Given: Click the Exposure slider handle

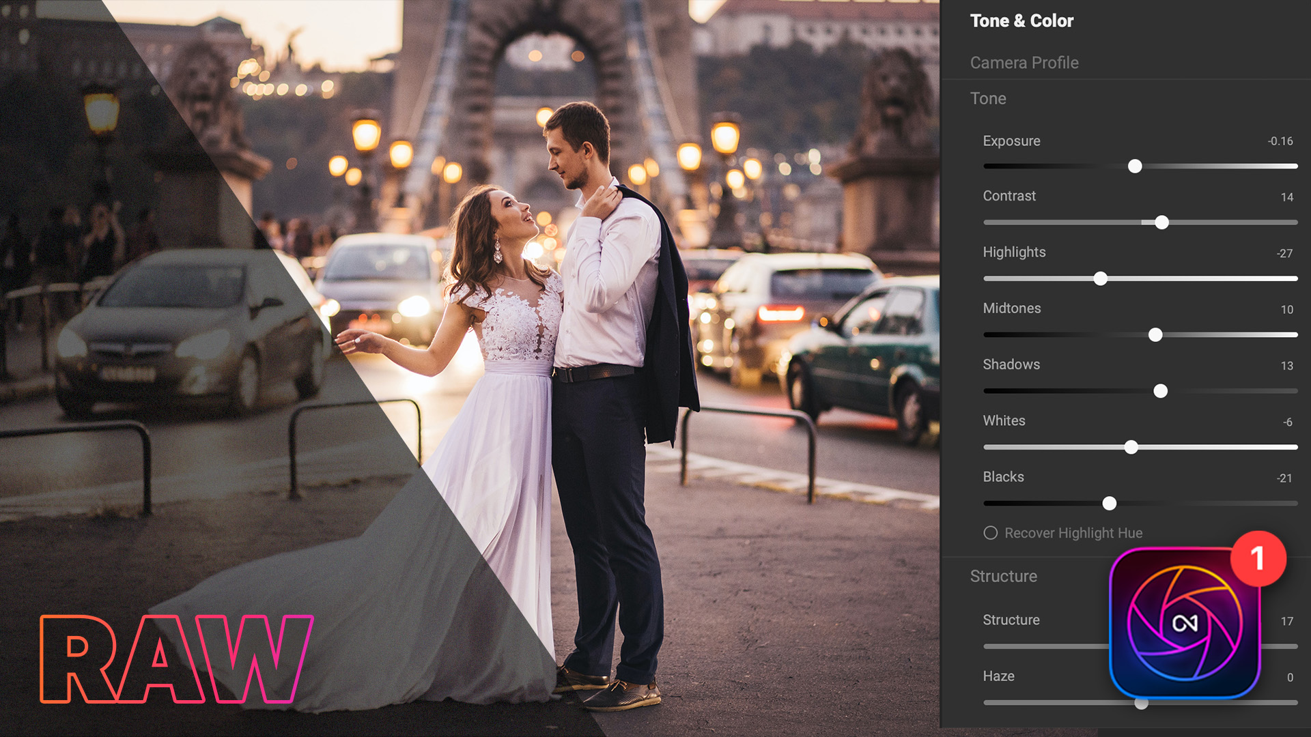Looking at the screenshot, I should coord(1136,166).
